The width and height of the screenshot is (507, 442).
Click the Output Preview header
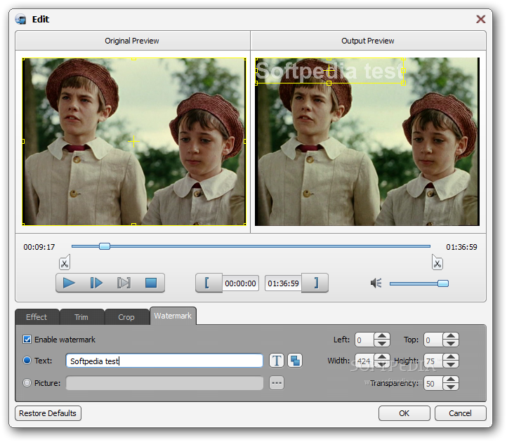pyautogui.click(x=368, y=41)
